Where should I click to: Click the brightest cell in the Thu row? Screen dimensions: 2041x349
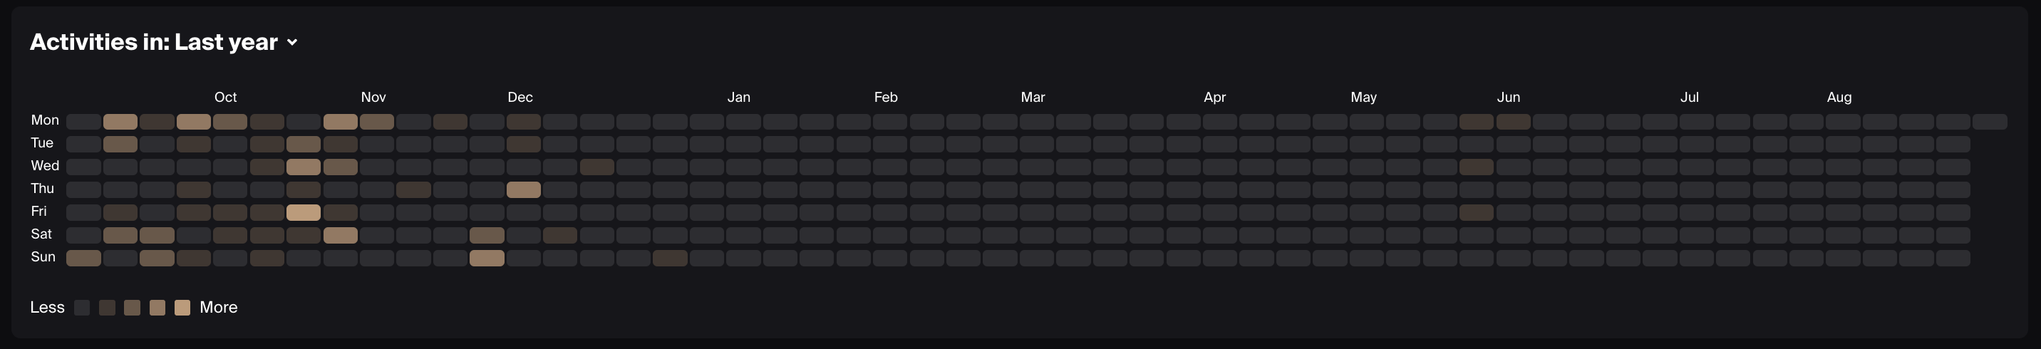524,190
